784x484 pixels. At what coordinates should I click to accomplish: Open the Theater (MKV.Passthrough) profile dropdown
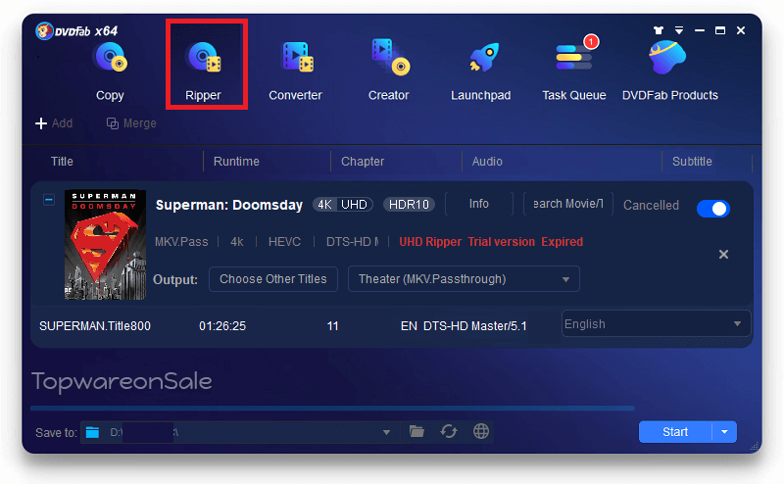pos(464,279)
